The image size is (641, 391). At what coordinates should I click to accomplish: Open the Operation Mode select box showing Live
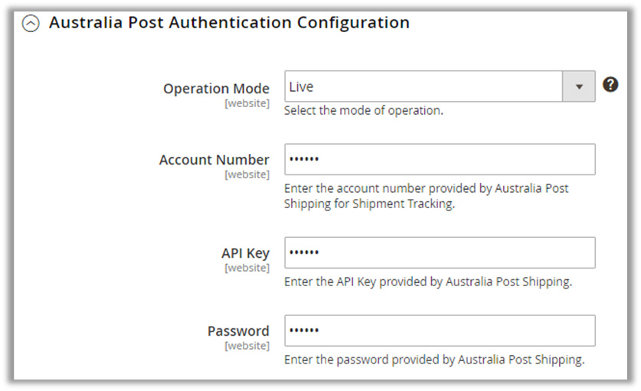pyautogui.click(x=424, y=86)
